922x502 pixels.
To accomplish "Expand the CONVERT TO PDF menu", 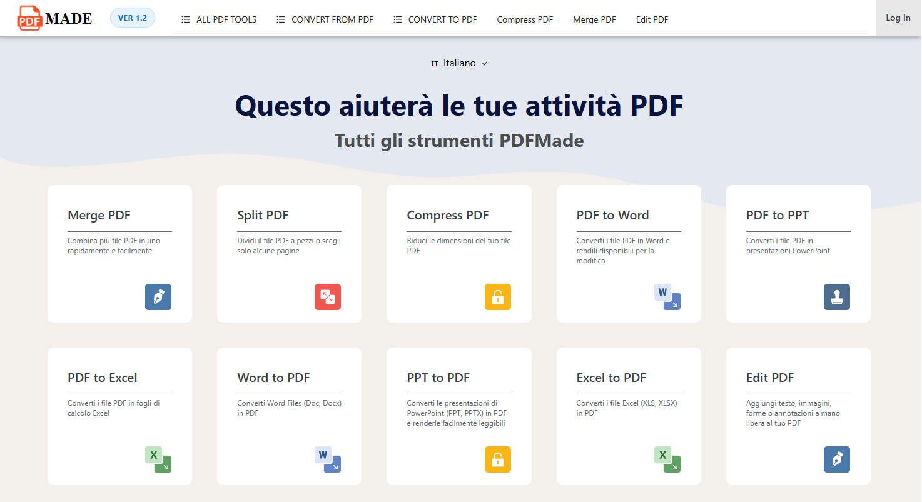I will (x=434, y=19).
